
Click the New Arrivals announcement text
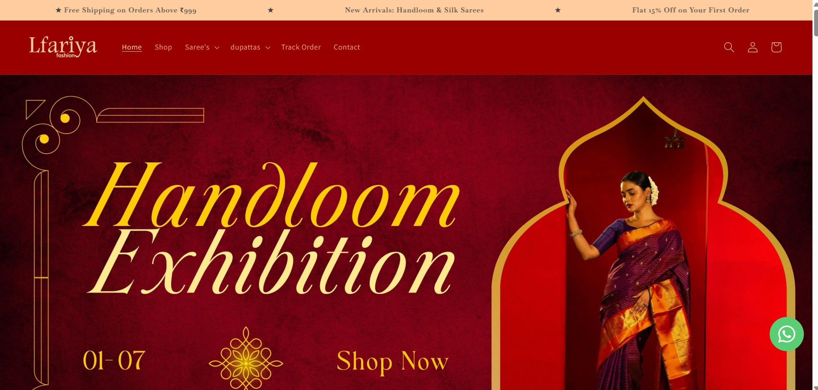tap(414, 10)
